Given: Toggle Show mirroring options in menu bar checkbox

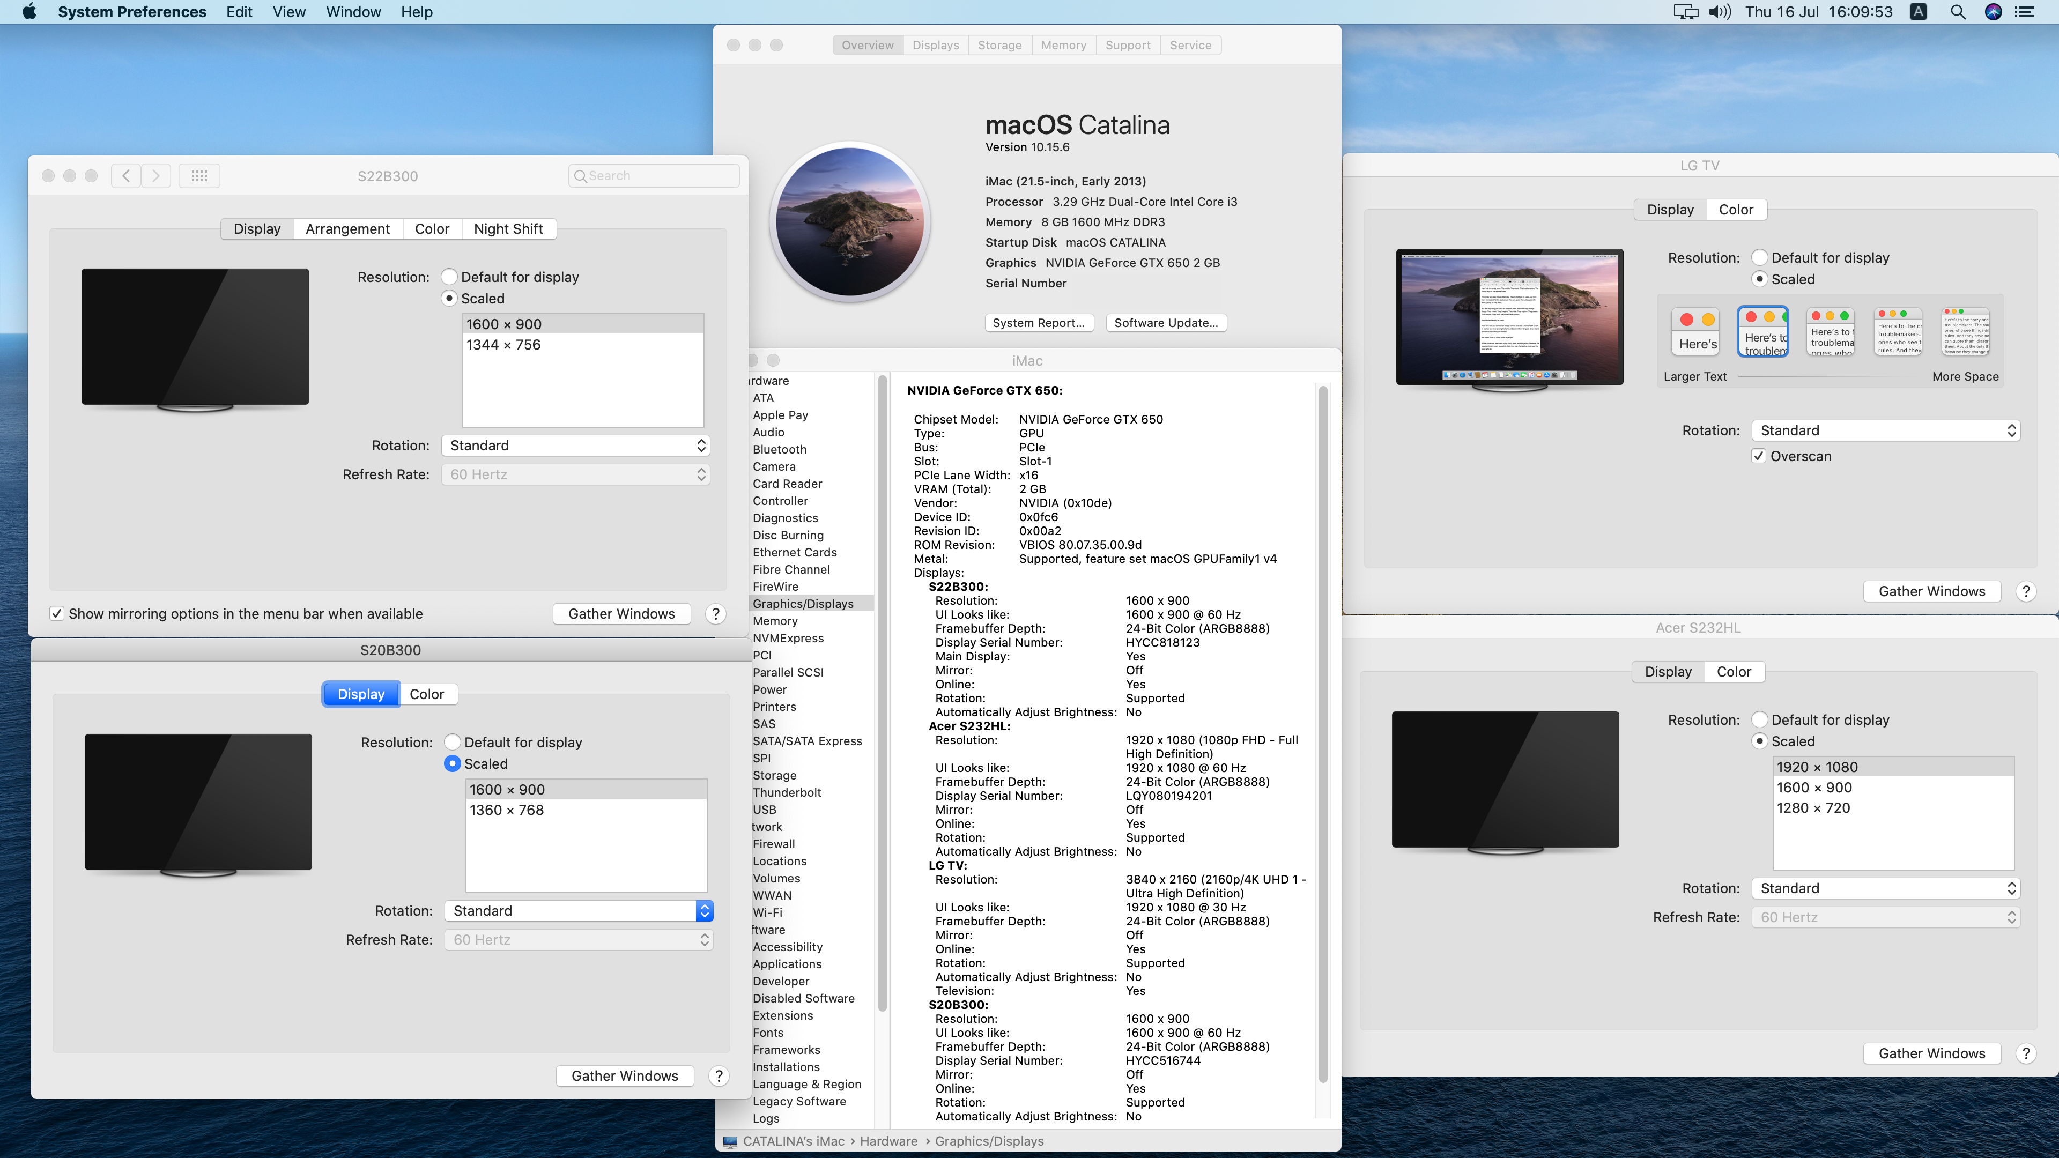Looking at the screenshot, I should (57, 614).
